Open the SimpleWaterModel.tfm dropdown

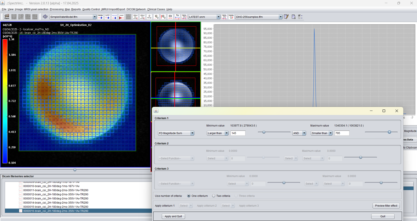coord(95,17)
